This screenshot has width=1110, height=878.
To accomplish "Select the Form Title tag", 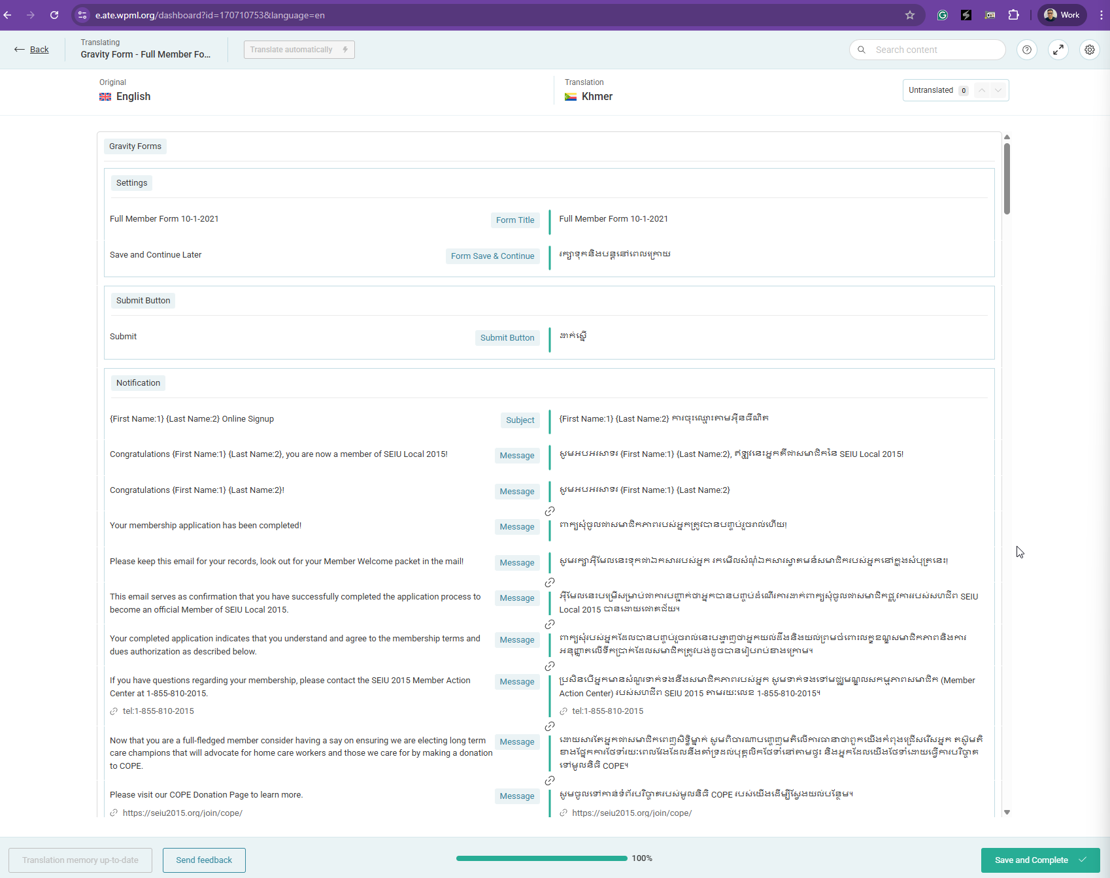I will pos(515,220).
